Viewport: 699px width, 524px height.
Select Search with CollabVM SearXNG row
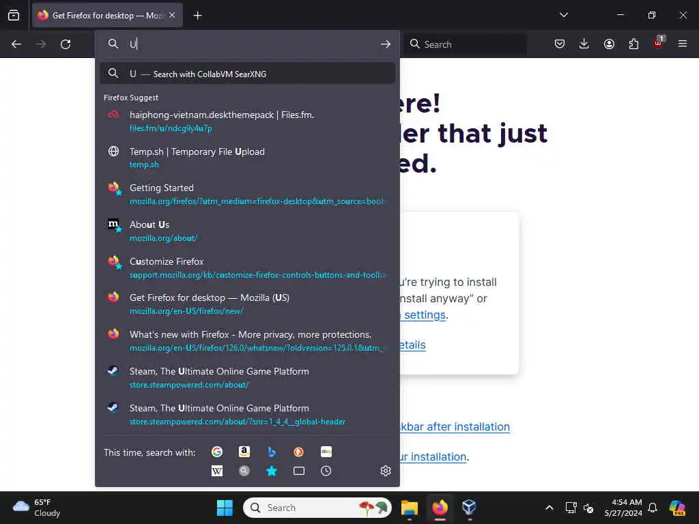247,74
